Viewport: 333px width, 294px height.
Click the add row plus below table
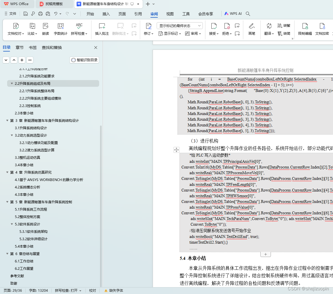265,254
